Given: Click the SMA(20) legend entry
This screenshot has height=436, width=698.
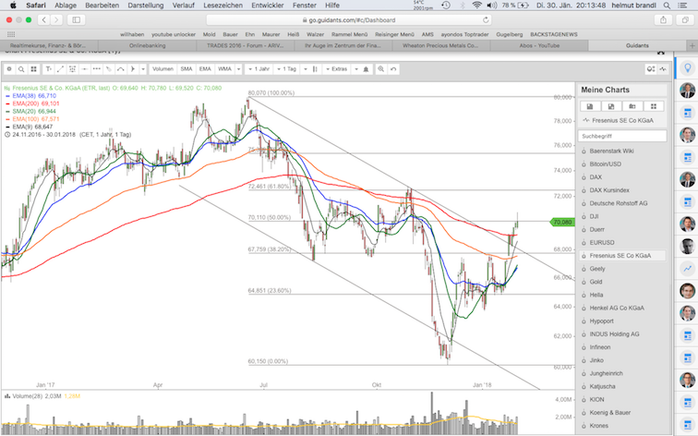Looking at the screenshot, I should pyautogui.click(x=30, y=112).
